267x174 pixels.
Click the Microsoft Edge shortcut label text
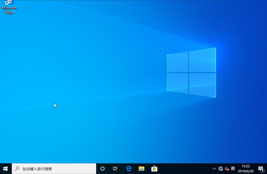[9, 10]
